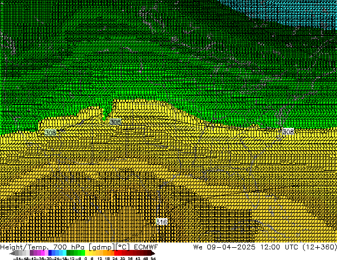The width and height of the screenshot is (337, 260).
Task: Click the cyan swatch in the temperature legend
Action: pos(64,253)
